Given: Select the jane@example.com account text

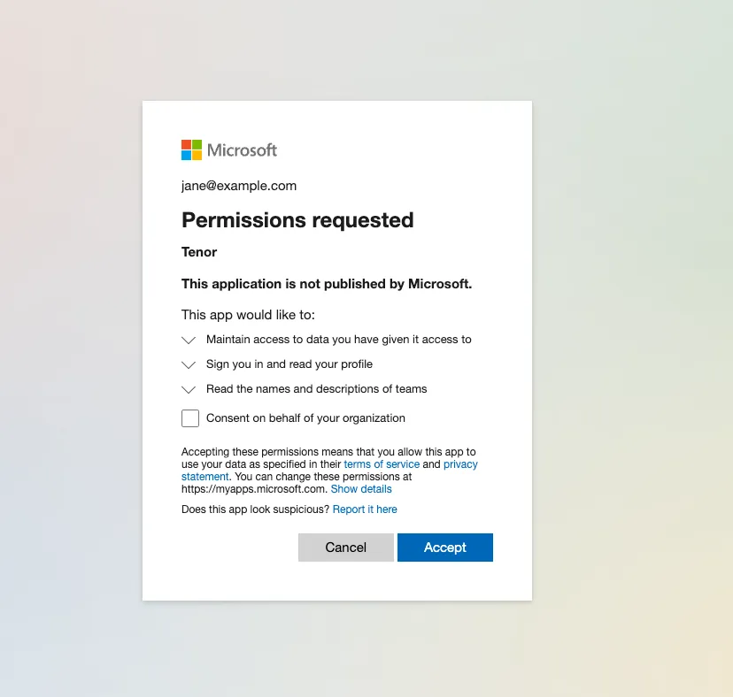Looking at the screenshot, I should tap(239, 186).
